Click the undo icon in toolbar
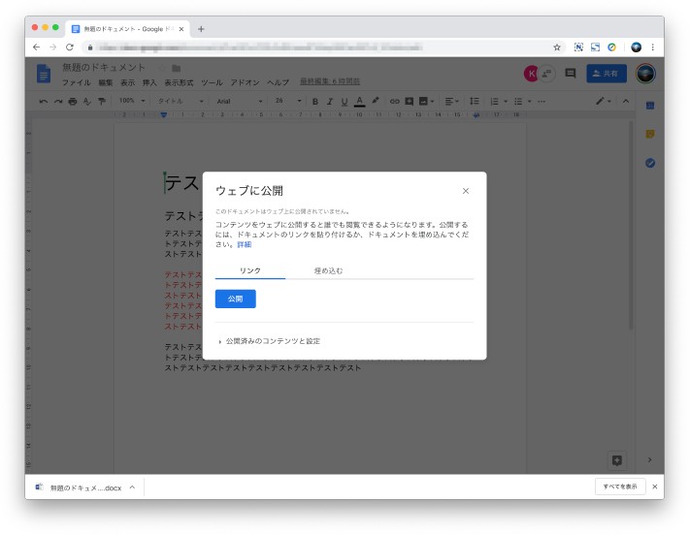Screen dimensions: 689x534 coord(43,102)
